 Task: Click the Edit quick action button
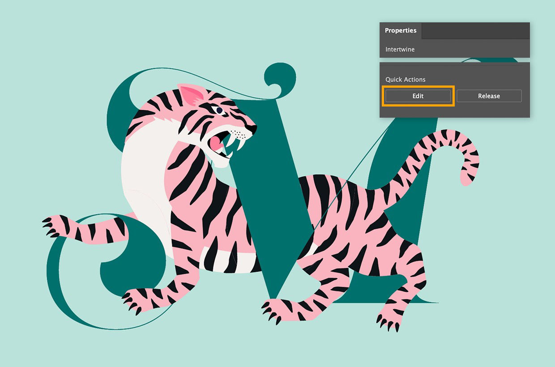(417, 96)
